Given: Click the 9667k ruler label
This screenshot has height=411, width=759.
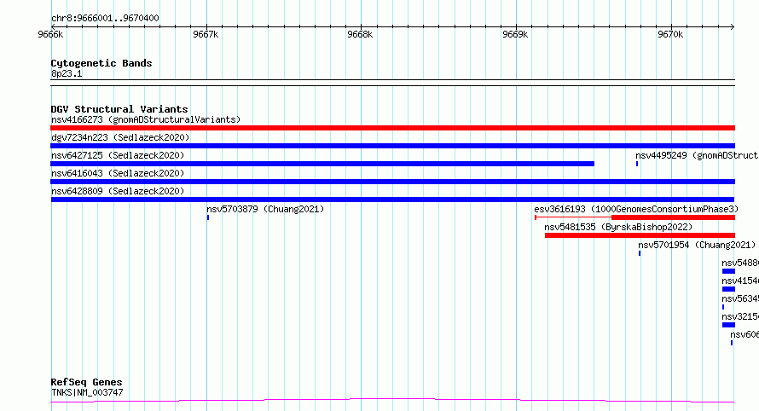Looking at the screenshot, I should click(x=206, y=34).
